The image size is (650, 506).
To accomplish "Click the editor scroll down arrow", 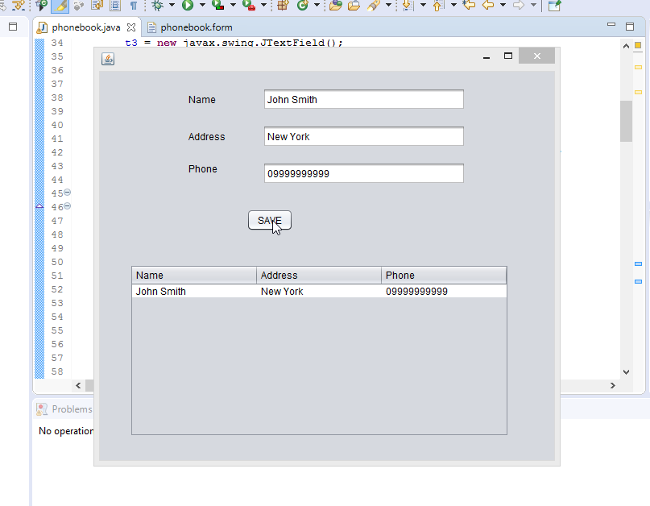I will [626, 372].
